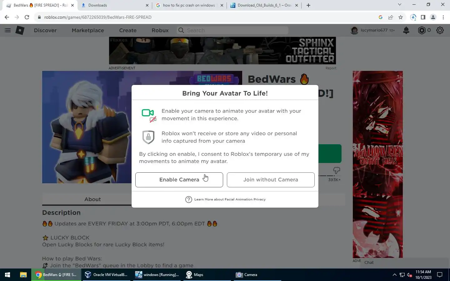
Task: Switch to how to fix pc crash tab
Action: point(189,5)
